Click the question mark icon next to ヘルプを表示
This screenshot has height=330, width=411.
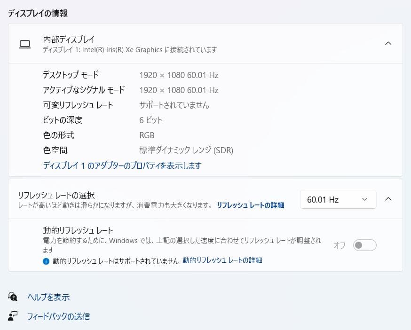pyautogui.click(x=13, y=297)
